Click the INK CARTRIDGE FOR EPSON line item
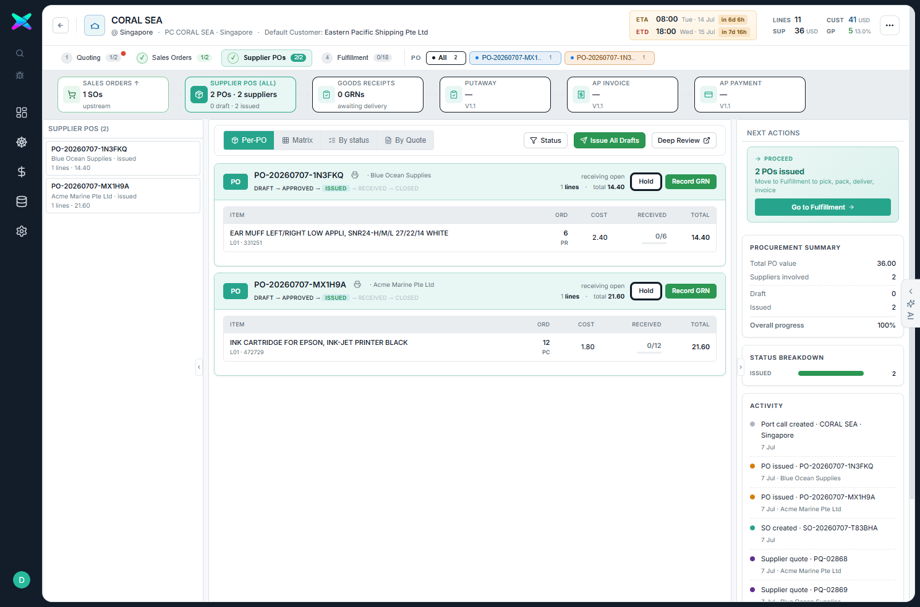This screenshot has height=607, width=920. 470,347
